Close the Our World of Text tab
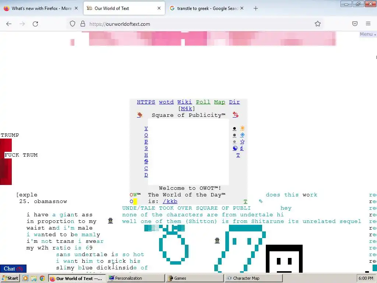377x283 pixels. point(159,8)
